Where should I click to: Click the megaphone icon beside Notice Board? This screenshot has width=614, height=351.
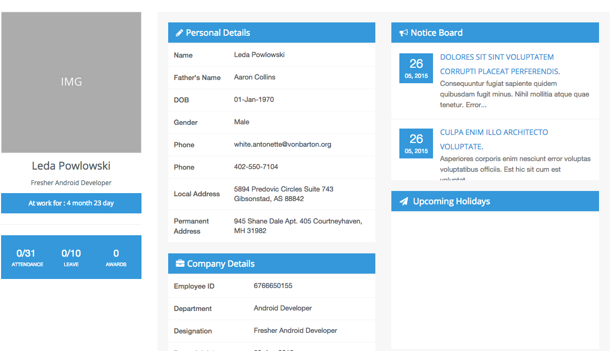tap(404, 33)
